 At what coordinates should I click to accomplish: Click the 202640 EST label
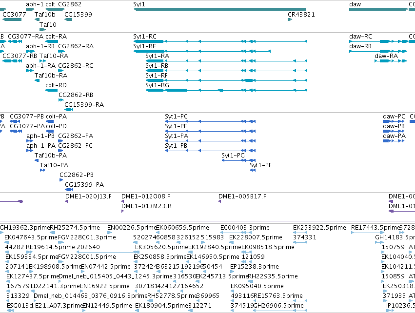pos(88,247)
